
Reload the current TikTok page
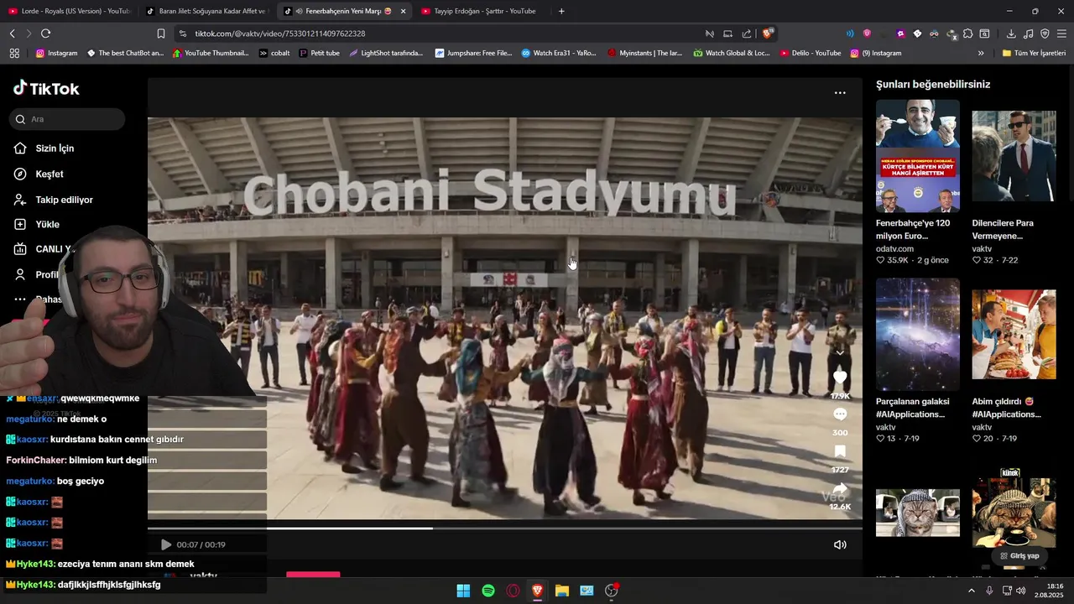45,34
